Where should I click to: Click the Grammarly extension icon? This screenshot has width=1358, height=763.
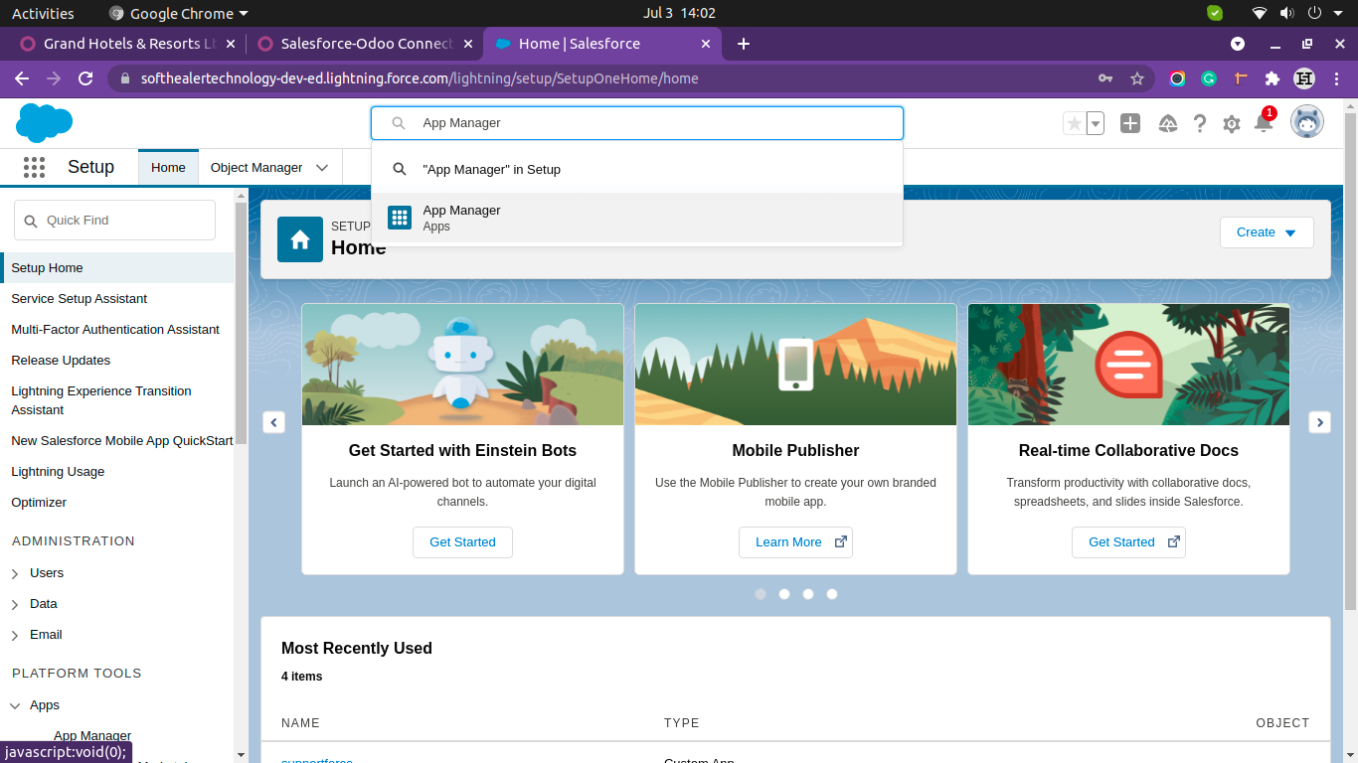1209,78
